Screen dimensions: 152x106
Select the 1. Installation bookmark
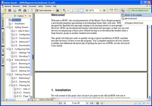point(18,24)
